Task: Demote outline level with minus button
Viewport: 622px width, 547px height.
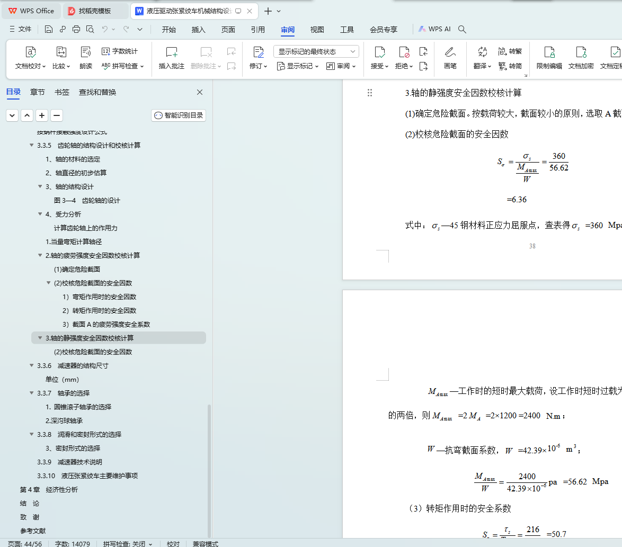Action: click(57, 115)
